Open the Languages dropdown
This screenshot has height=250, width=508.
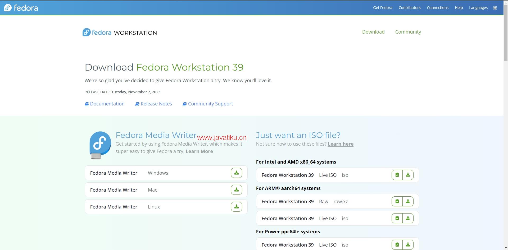tap(478, 8)
